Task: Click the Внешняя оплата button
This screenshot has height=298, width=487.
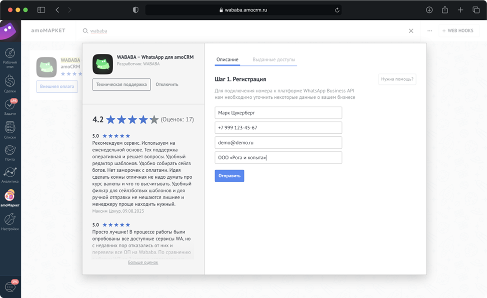Action: (x=57, y=86)
